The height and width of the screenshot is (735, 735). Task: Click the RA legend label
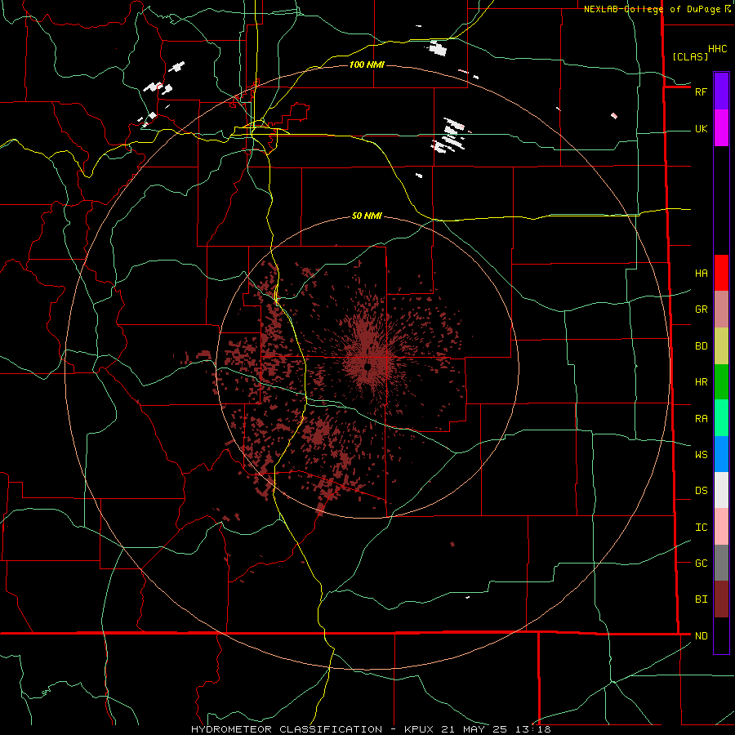tap(701, 419)
